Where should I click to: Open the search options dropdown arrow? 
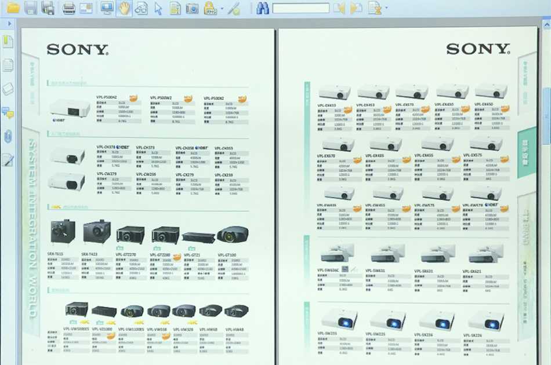pyautogui.click(x=387, y=9)
